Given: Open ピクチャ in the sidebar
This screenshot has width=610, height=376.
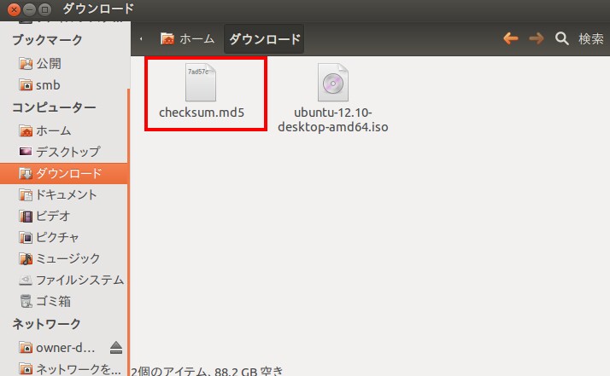Looking at the screenshot, I should pyautogui.click(x=64, y=237).
